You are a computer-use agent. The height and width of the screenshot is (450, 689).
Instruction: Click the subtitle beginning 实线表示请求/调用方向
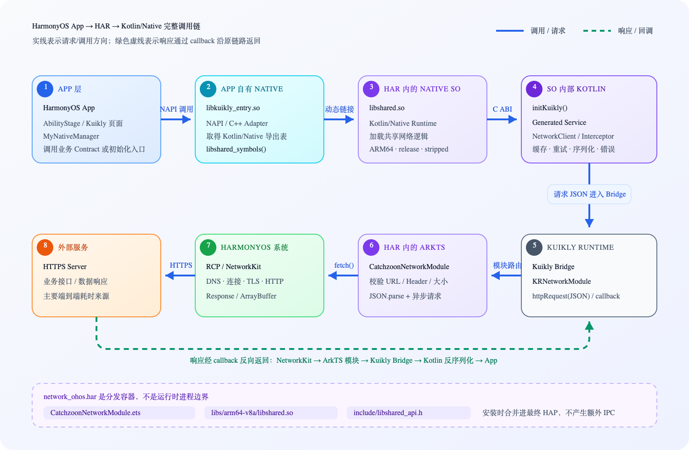tap(147, 41)
